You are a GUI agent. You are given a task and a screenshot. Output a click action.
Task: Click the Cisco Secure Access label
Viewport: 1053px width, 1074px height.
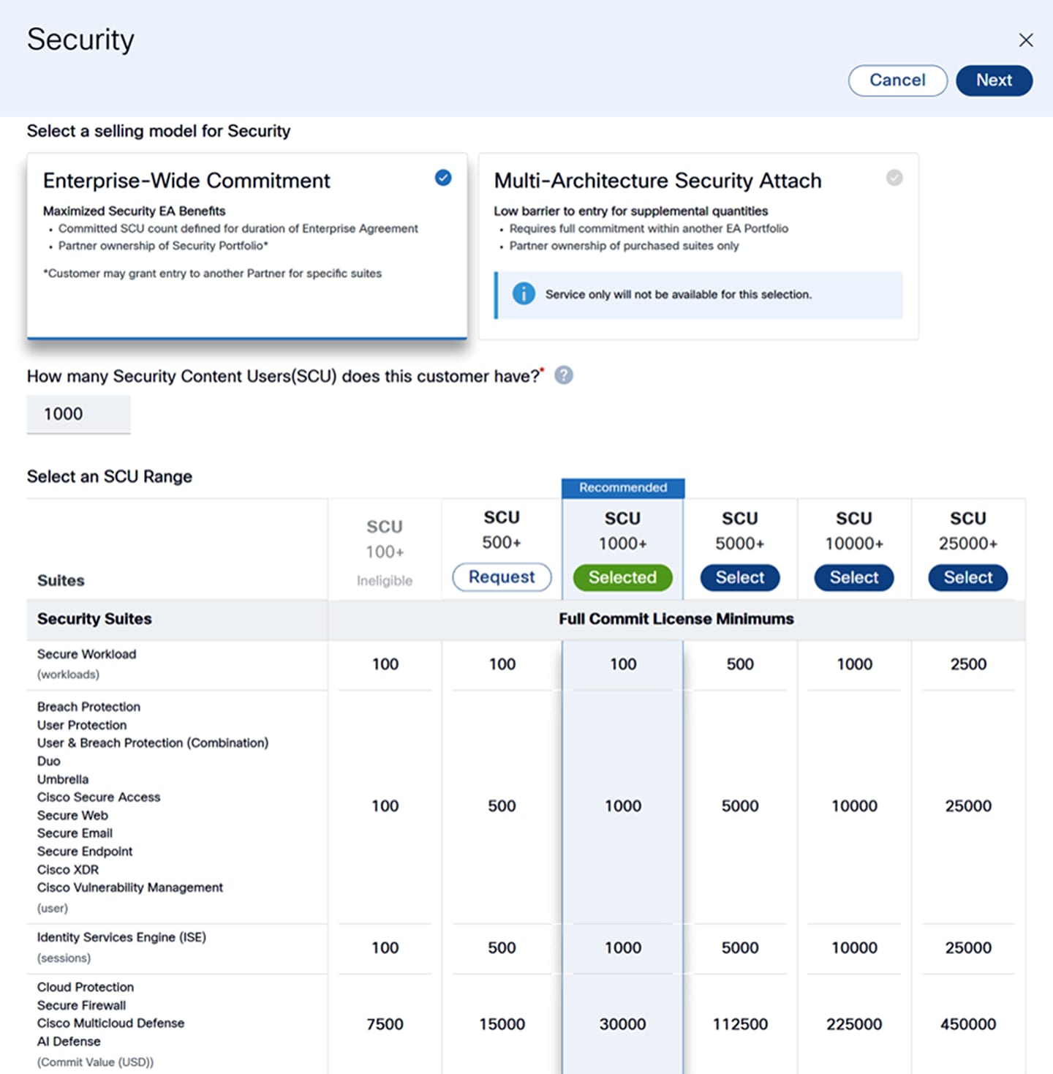click(x=99, y=797)
